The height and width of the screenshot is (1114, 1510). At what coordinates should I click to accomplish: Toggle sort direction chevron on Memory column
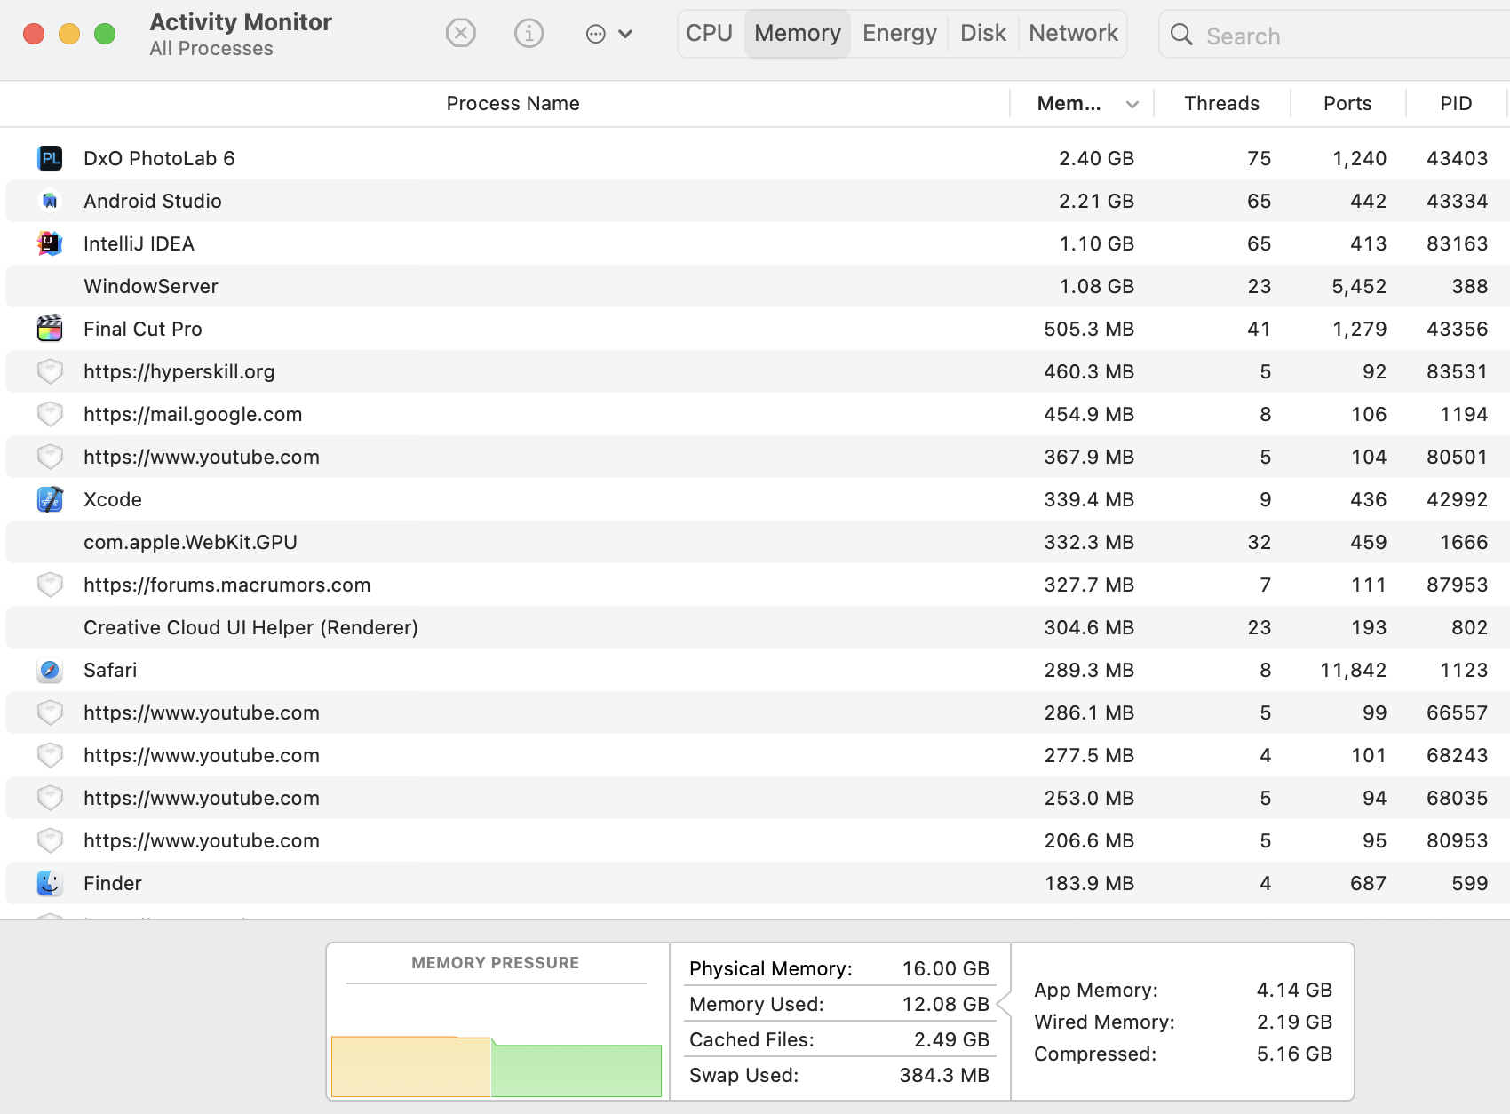[1132, 105]
